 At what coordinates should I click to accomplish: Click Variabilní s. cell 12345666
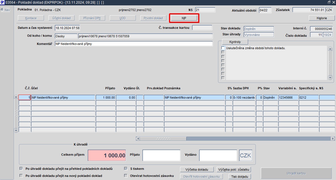288,97
